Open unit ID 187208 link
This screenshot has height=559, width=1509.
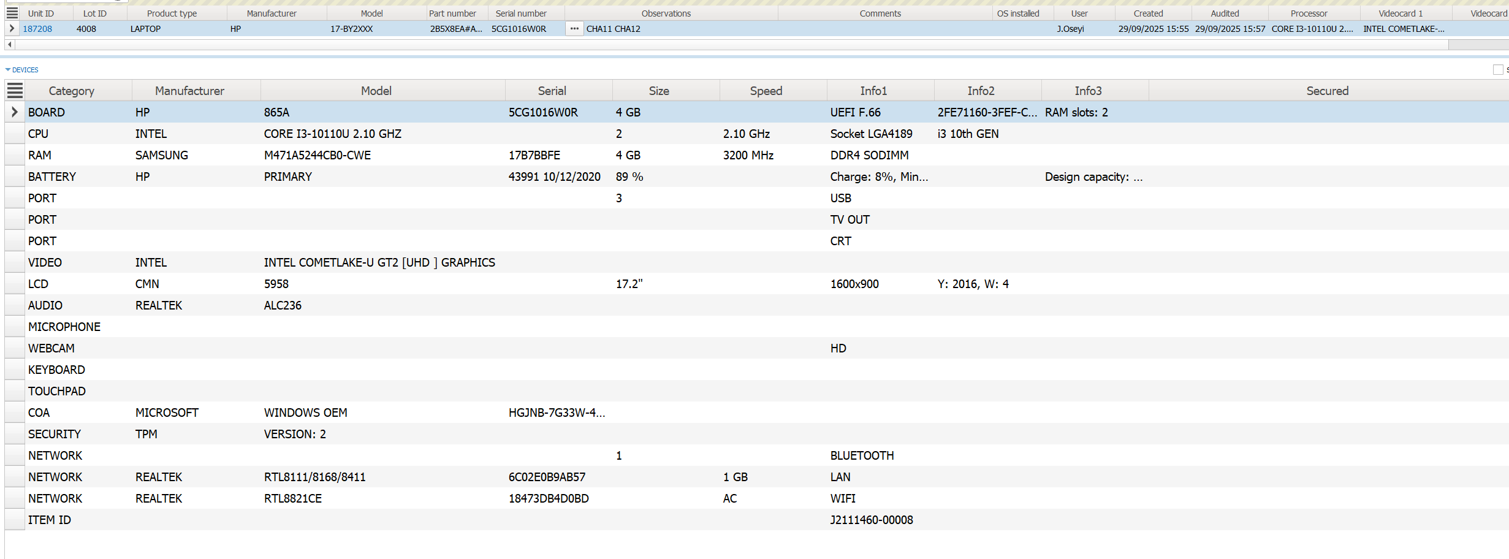tap(37, 29)
